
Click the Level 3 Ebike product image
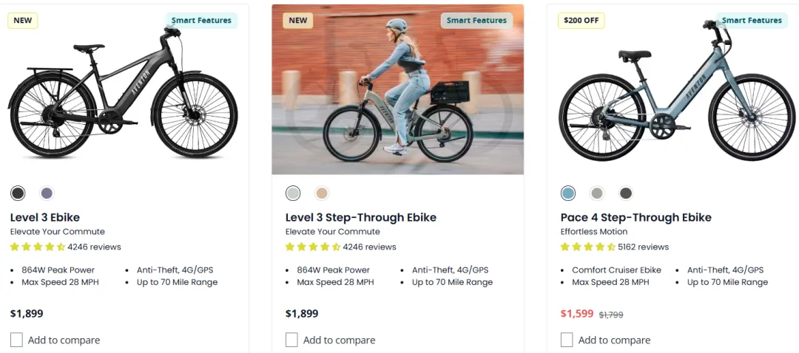click(x=123, y=96)
